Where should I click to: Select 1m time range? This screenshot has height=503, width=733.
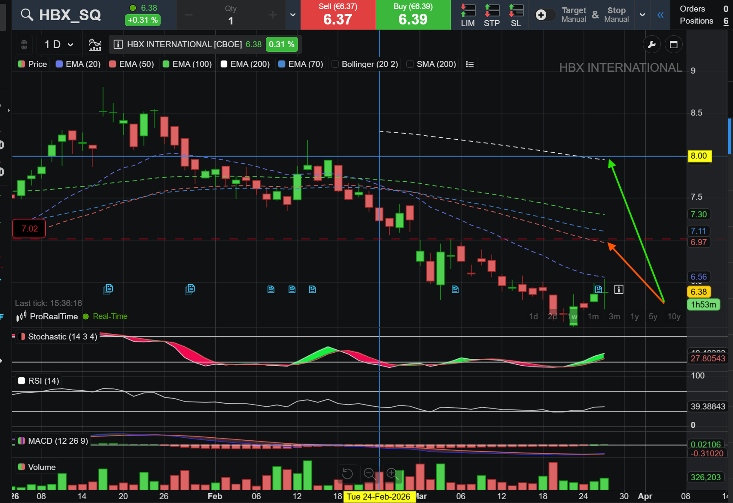[593, 317]
